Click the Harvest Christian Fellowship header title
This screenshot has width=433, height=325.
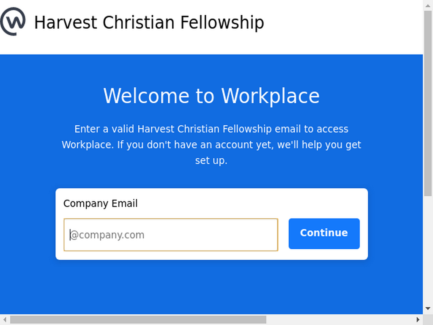pyautogui.click(x=149, y=22)
